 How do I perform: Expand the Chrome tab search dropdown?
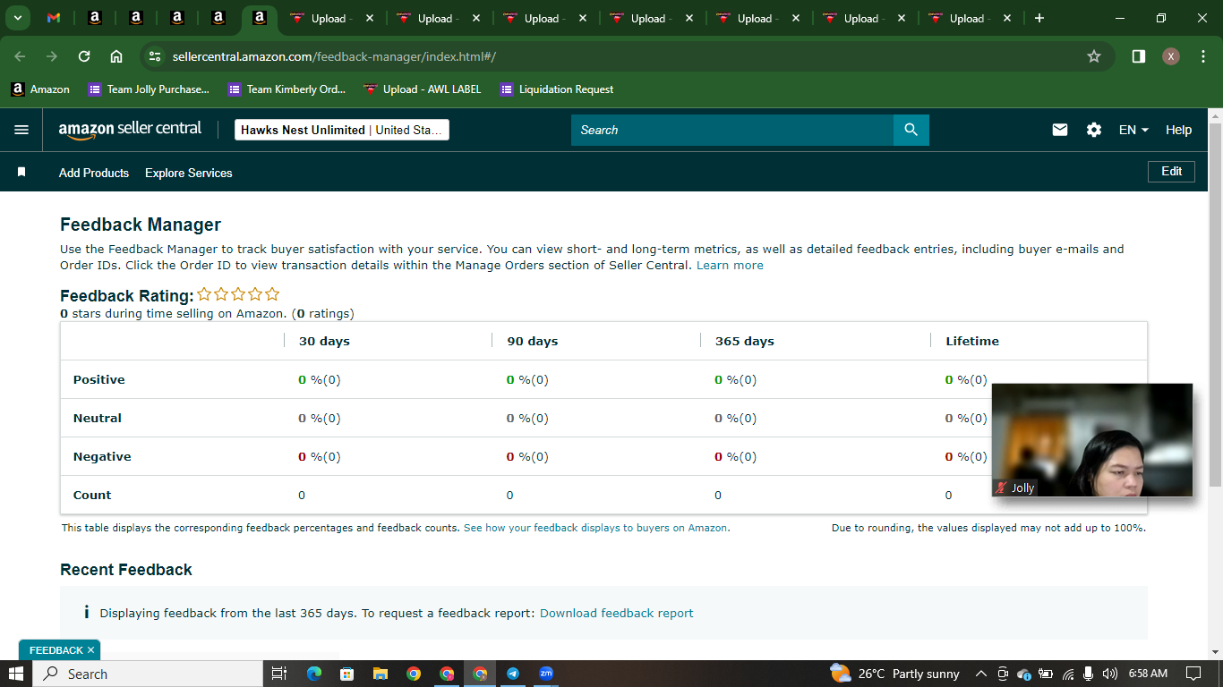point(17,18)
